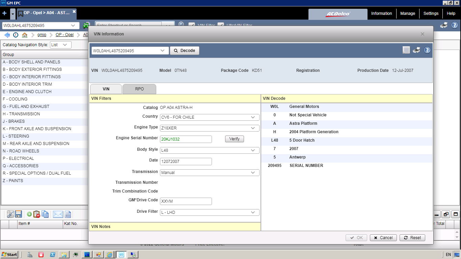Click the clear shopping list icon
The image size is (461, 259).
click(10, 214)
